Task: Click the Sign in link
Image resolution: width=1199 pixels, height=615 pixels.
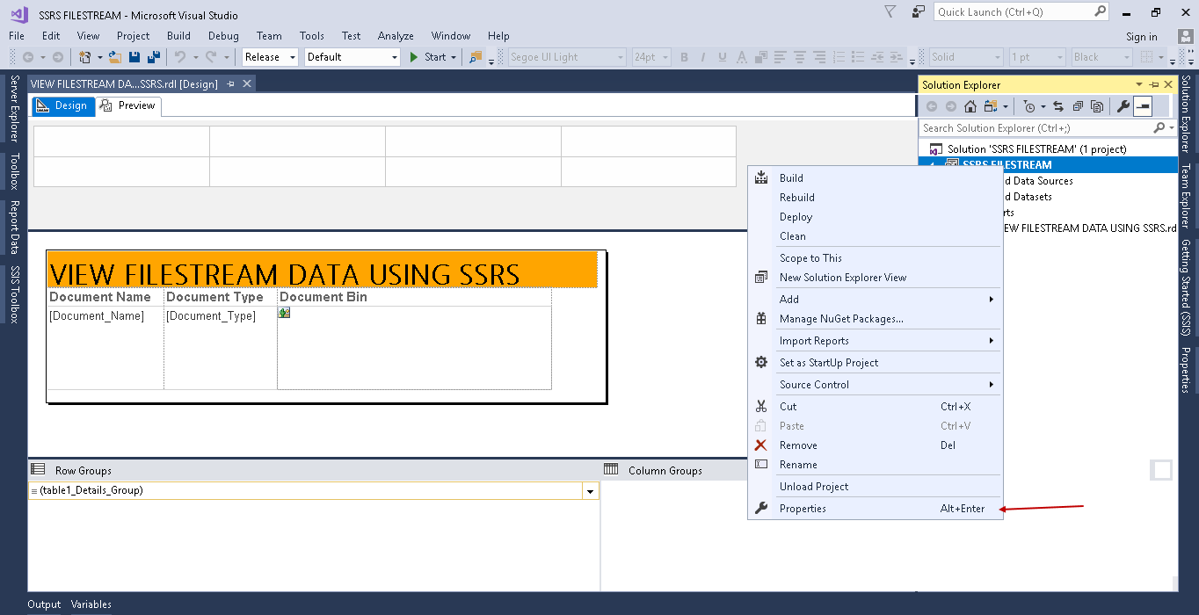Action: click(1141, 36)
